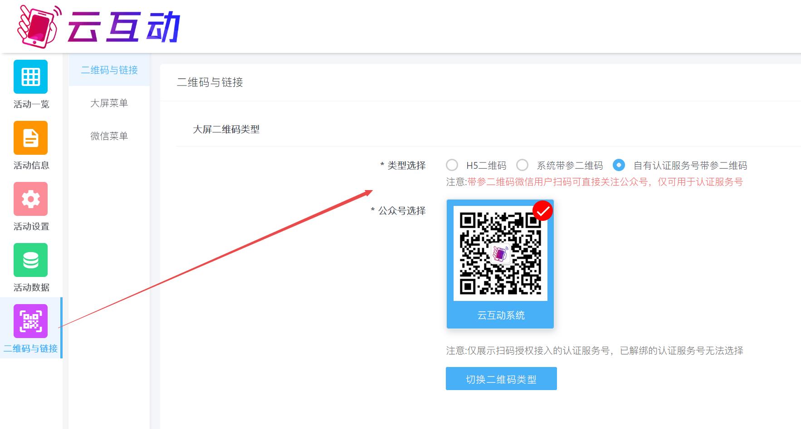Click the 二维码与链接 label under the purple icon
The width and height of the screenshot is (801, 429).
(x=30, y=349)
